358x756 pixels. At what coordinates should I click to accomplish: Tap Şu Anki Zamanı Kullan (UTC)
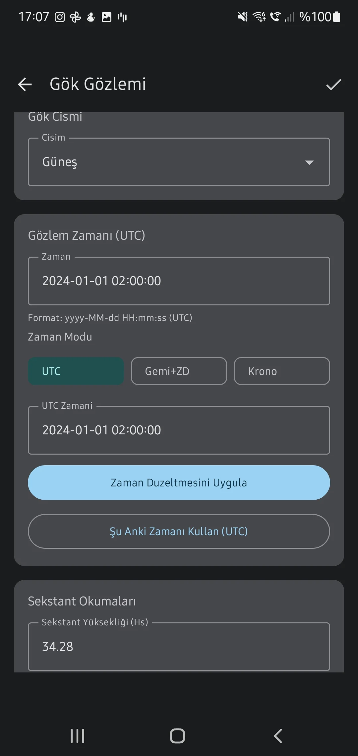179,531
